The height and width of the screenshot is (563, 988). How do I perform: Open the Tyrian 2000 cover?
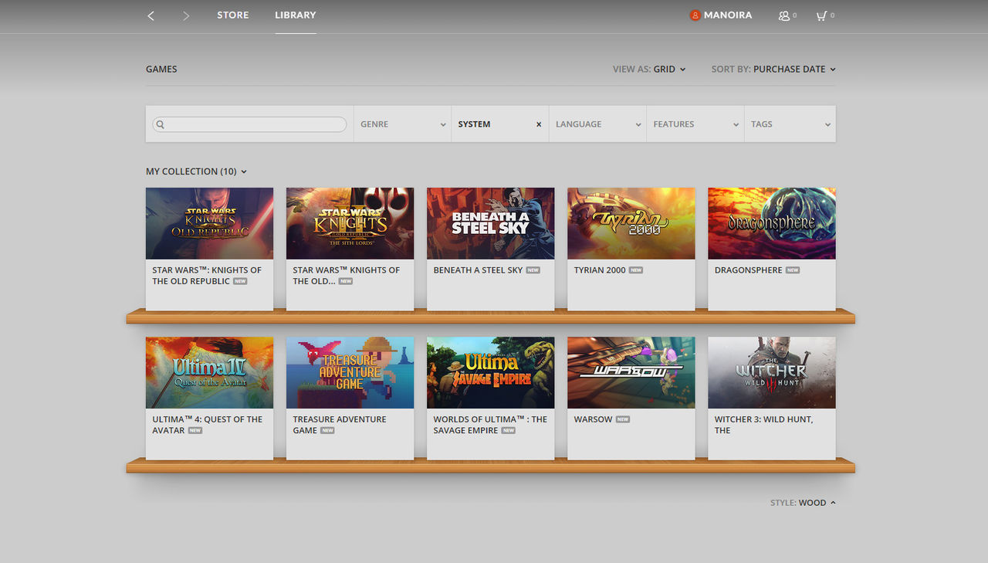(631, 223)
